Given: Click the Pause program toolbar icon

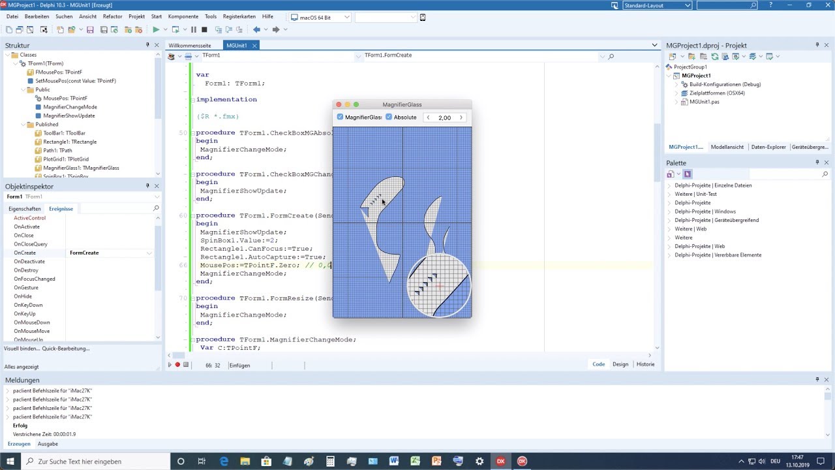Looking at the screenshot, I should [193, 29].
